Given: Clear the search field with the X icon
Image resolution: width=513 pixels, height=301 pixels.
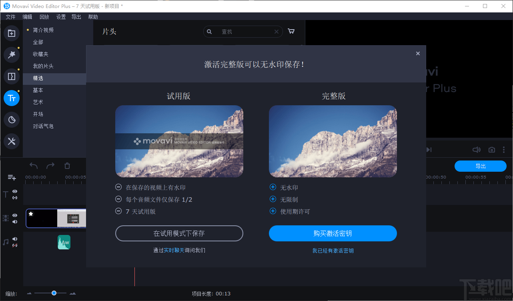Looking at the screenshot, I should click(x=277, y=32).
